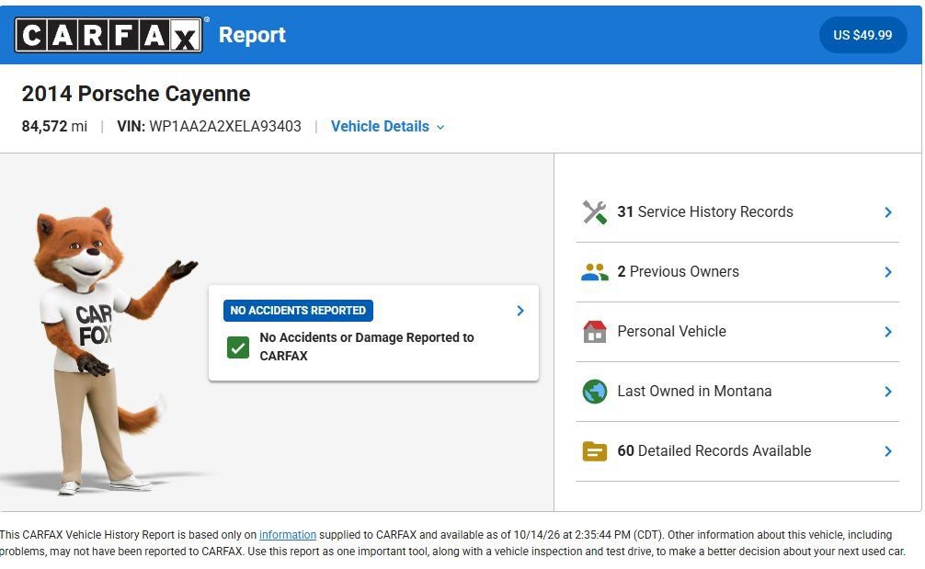The width and height of the screenshot is (925, 569).
Task: Follow the 'information' hyperlink in the disclaimer
Action: (x=287, y=535)
